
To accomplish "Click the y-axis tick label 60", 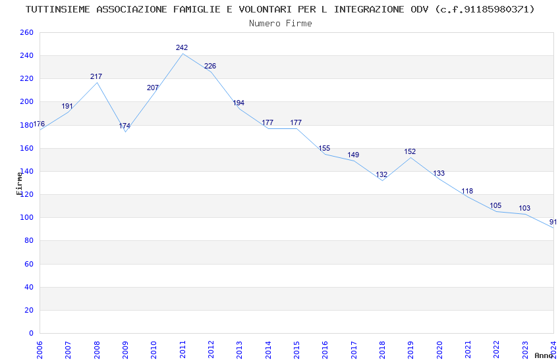I will click(x=29, y=265).
